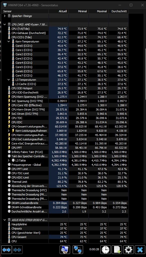Expand the Kern-Leistungsaufnahmen subtree
This screenshot has width=146, height=257.
point(9,131)
